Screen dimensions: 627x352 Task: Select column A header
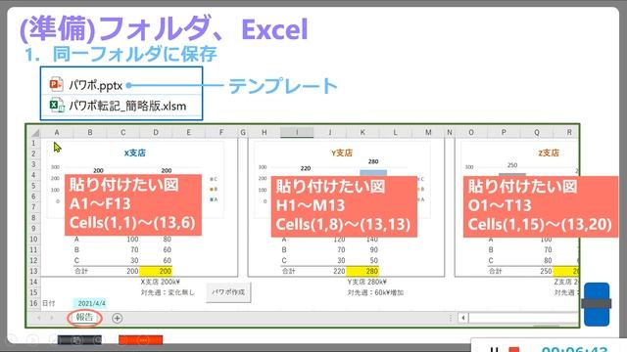[57, 133]
